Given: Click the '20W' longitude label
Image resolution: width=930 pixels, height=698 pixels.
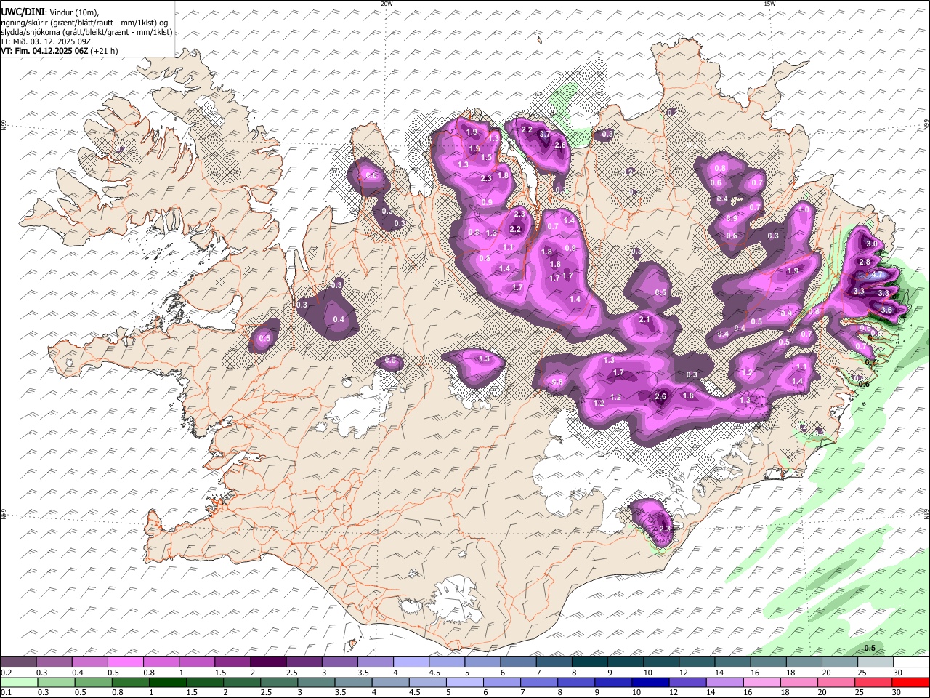Looking at the screenshot, I should 387,4.
